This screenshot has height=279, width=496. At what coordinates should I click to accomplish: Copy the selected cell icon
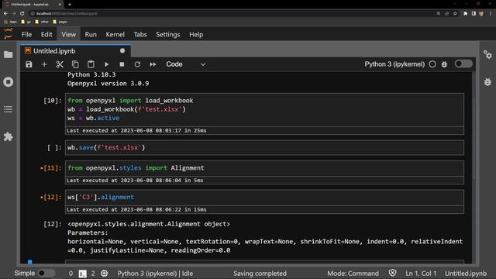[75, 64]
